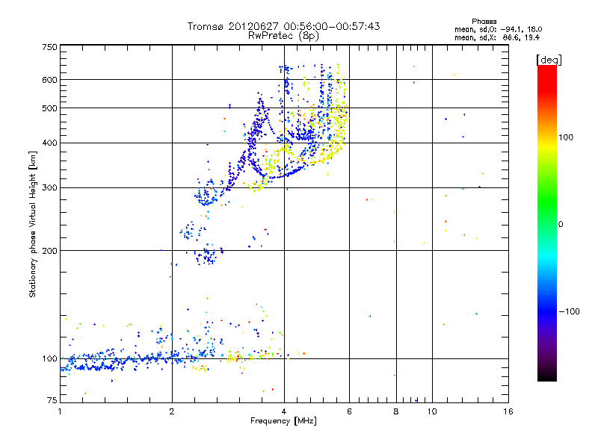Image resolution: width=598 pixels, height=448 pixels.
Task: Click the x-axis '1' tick label
Action: point(60,411)
